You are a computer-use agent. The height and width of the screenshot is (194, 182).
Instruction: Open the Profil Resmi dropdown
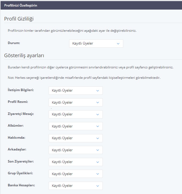[x=76, y=102]
